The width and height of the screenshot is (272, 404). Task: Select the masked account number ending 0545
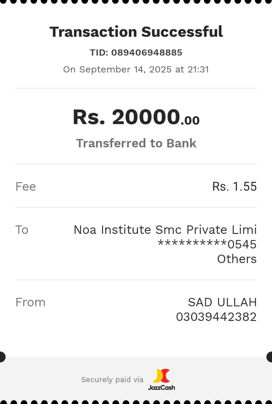coord(207,244)
